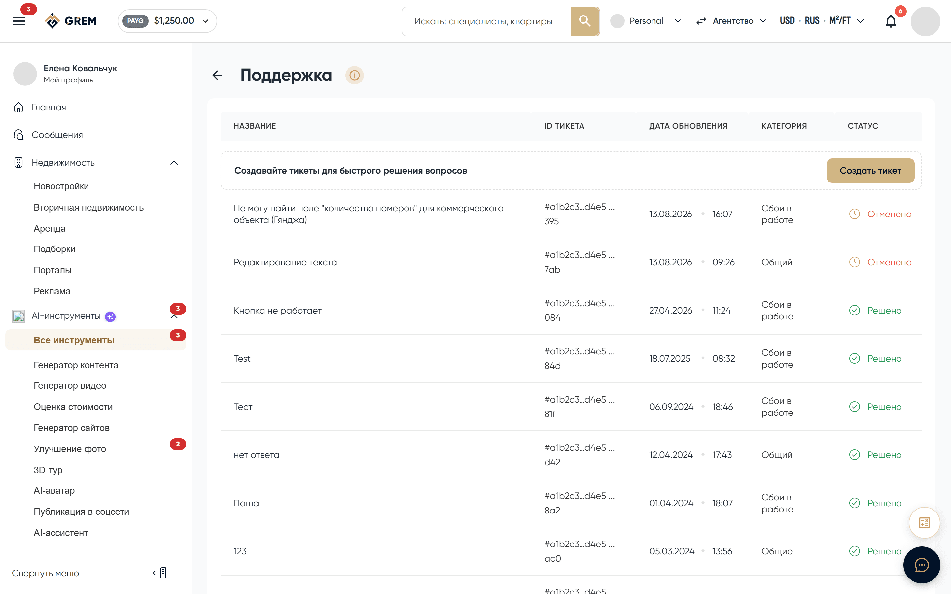
Task: Collapse the Недвижимость section chevron
Action: tap(174, 163)
